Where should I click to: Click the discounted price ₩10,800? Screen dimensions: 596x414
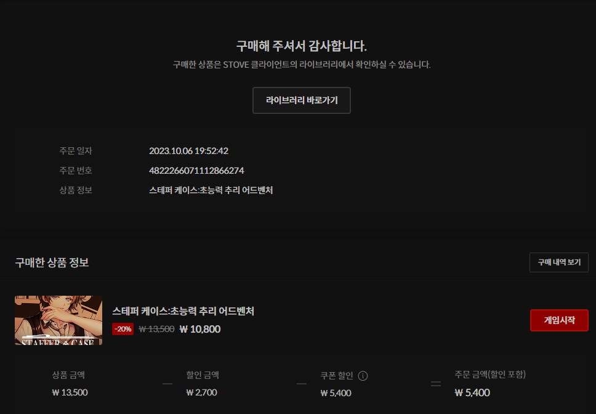pyautogui.click(x=199, y=329)
